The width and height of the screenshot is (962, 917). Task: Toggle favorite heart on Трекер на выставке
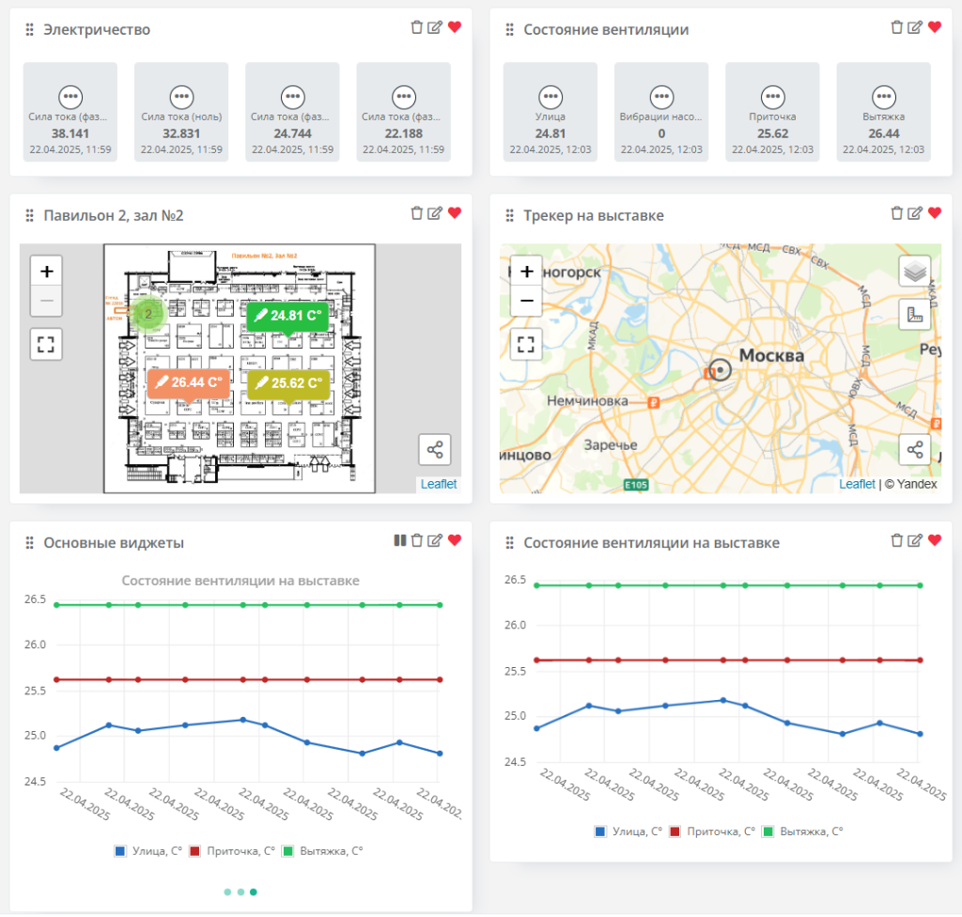coord(934,214)
